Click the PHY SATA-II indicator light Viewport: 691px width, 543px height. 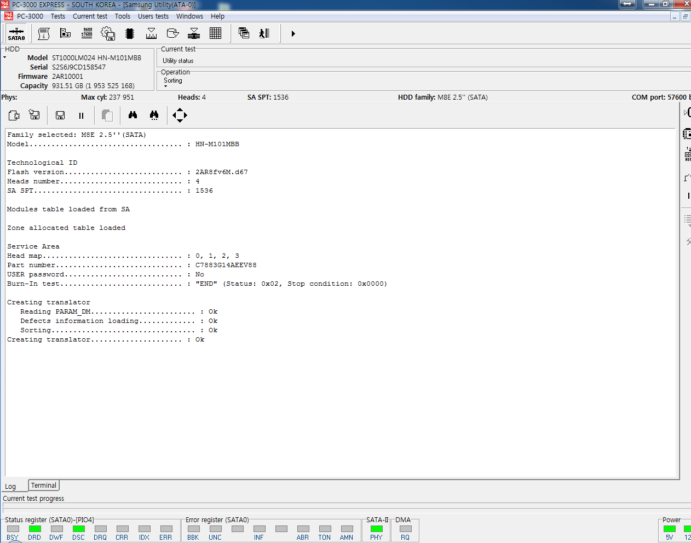click(376, 529)
